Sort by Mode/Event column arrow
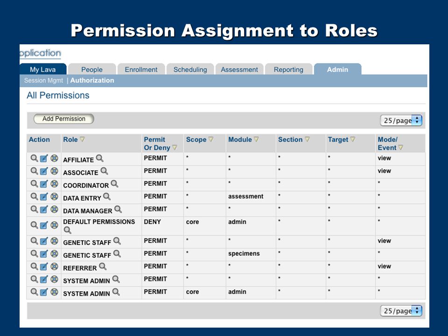448x336 pixels. [x=401, y=148]
